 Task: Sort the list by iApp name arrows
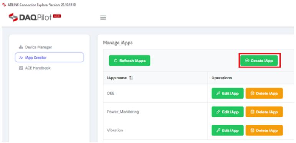tap(131, 78)
